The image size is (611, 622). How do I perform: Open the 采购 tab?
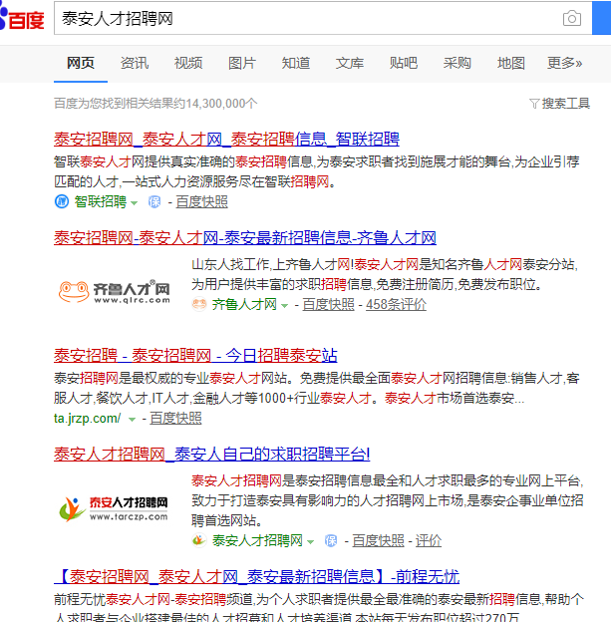coord(458,63)
